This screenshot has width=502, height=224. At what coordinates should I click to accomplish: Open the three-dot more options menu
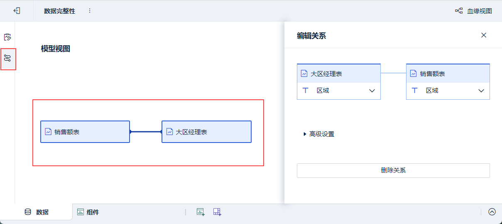tap(90, 11)
